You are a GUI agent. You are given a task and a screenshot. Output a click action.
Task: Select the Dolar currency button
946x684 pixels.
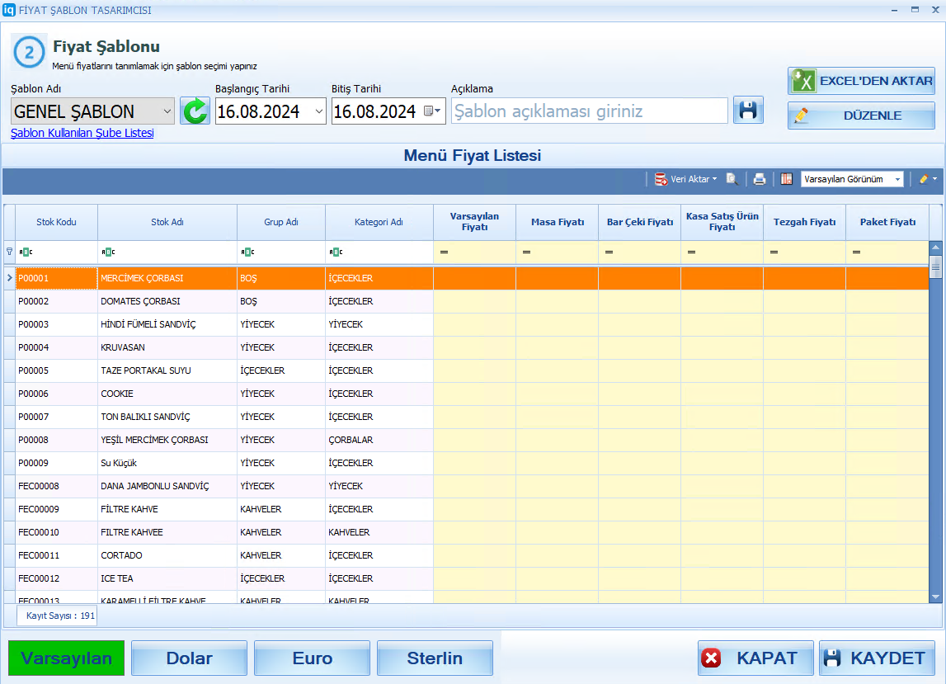pyautogui.click(x=190, y=658)
